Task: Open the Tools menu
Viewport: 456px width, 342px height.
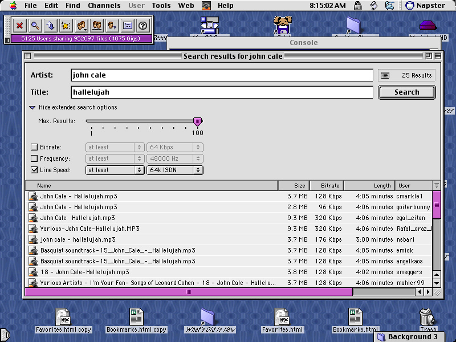Action: pos(161,6)
